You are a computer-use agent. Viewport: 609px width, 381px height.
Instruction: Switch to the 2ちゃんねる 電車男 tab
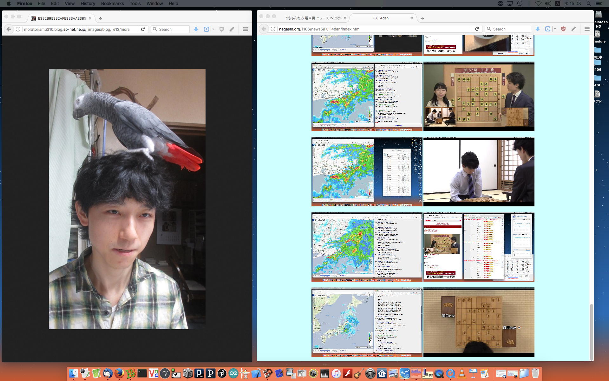click(x=313, y=18)
